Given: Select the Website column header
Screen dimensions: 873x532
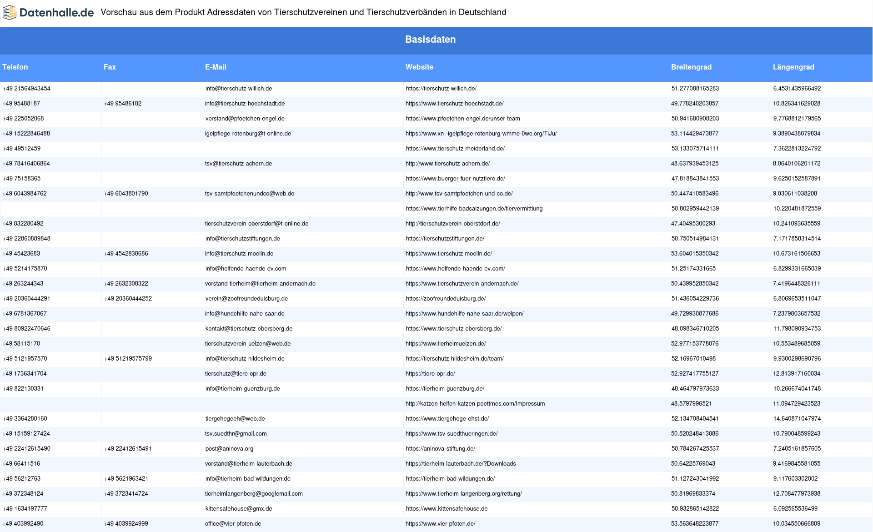Looking at the screenshot, I should coord(419,67).
